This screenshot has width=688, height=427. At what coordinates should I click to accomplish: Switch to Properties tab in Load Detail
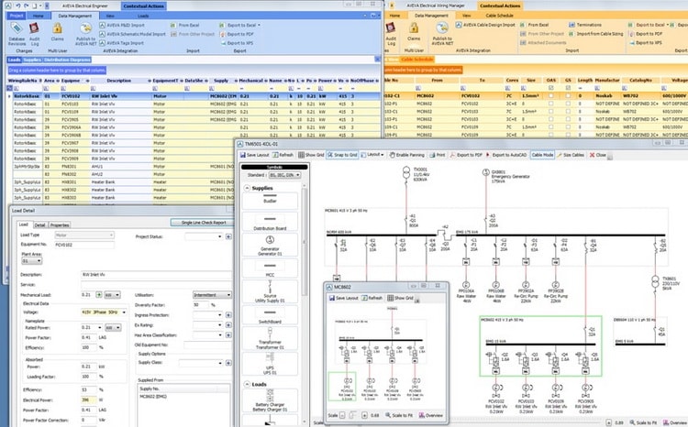[60, 224]
